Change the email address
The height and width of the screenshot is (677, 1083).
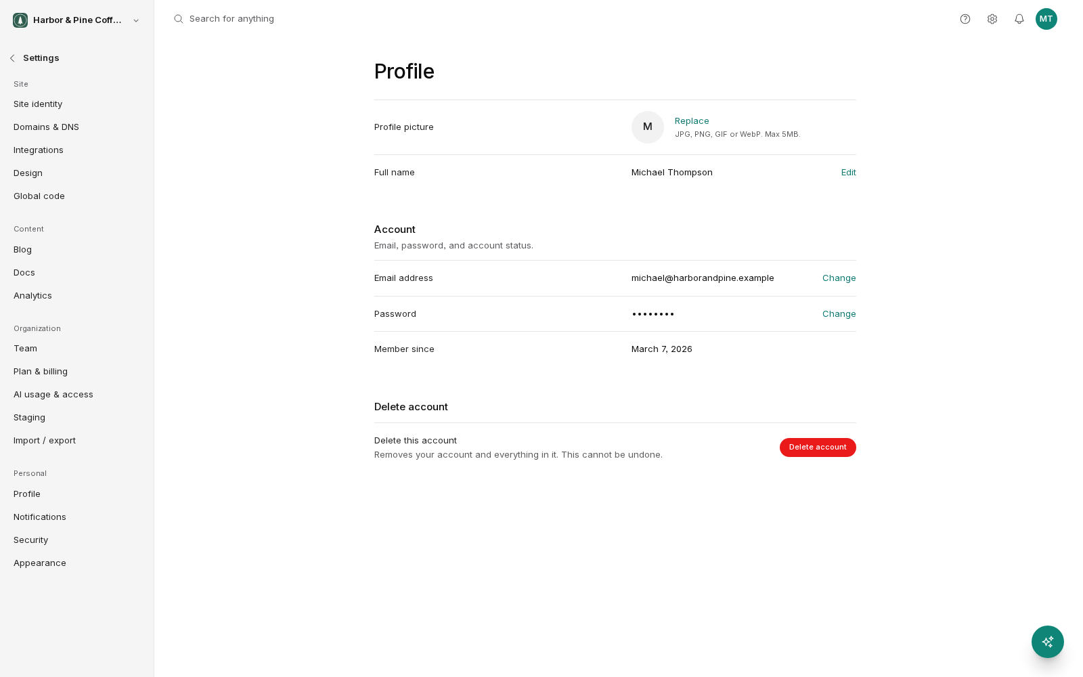tap(839, 278)
